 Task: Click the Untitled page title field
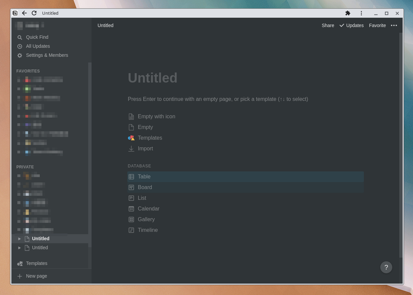pyautogui.click(x=153, y=78)
